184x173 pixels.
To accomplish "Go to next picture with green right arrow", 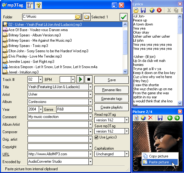I will (177, 118).
